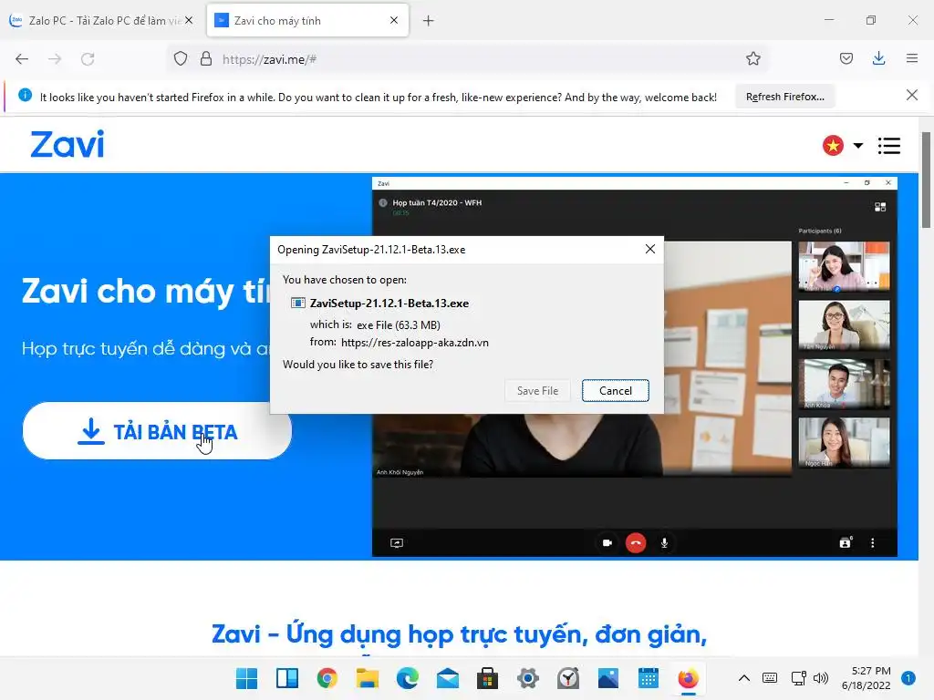
Task: Open the Photos app in taskbar
Action: click(608, 678)
